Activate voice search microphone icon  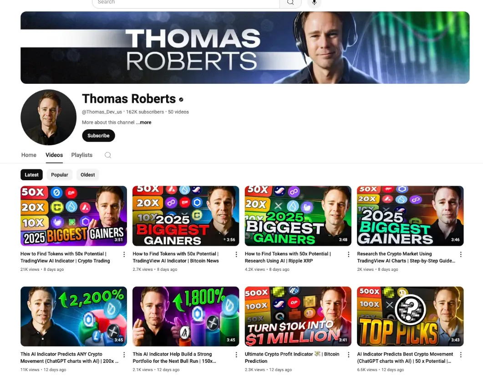coord(314,2)
